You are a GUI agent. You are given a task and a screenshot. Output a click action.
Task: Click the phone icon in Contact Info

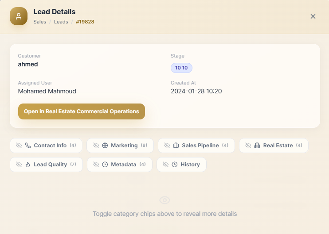[x=28, y=146]
